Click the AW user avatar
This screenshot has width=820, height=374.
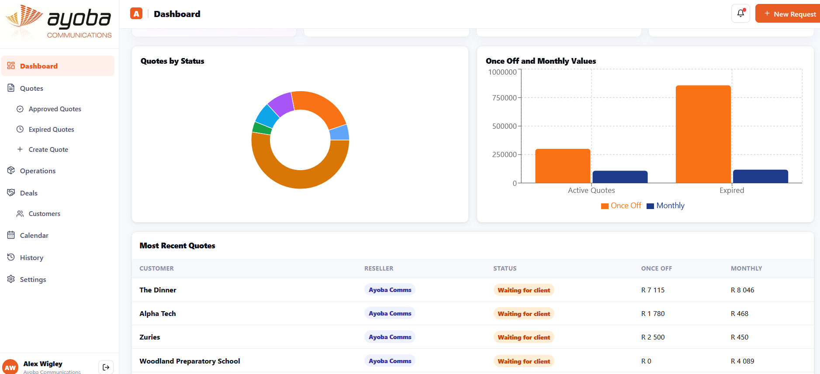(x=10, y=367)
